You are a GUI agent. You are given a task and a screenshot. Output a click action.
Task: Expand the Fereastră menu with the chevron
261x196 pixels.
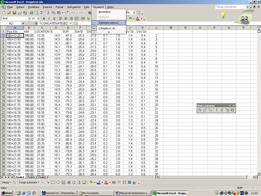coord(109,32)
